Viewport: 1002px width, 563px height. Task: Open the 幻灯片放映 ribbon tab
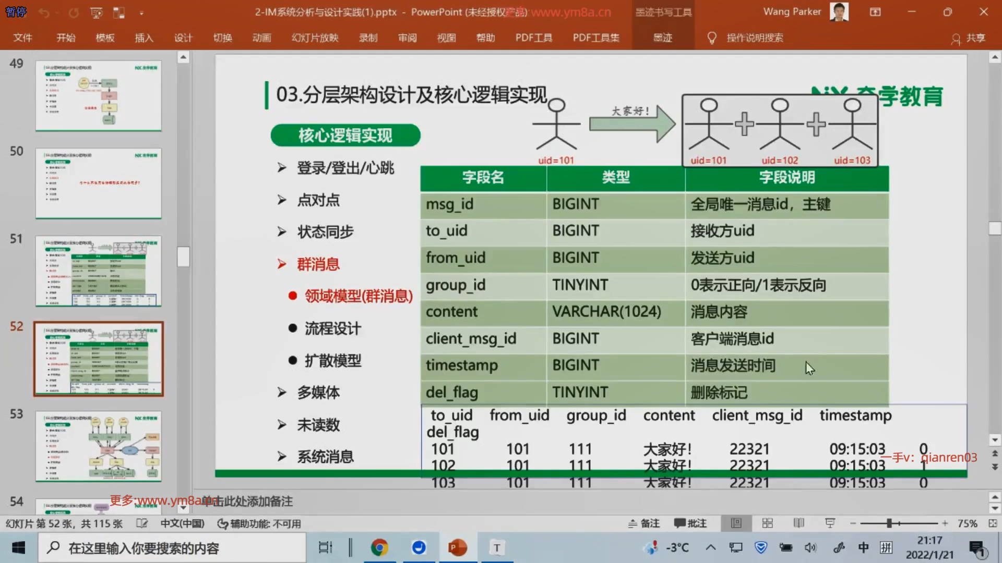click(x=315, y=38)
